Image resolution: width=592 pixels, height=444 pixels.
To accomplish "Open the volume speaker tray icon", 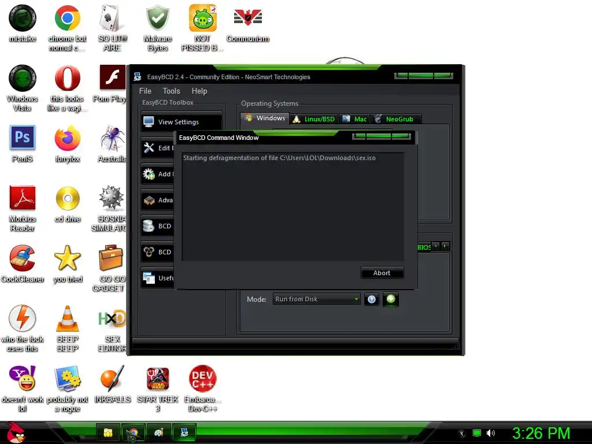I will (x=490, y=433).
